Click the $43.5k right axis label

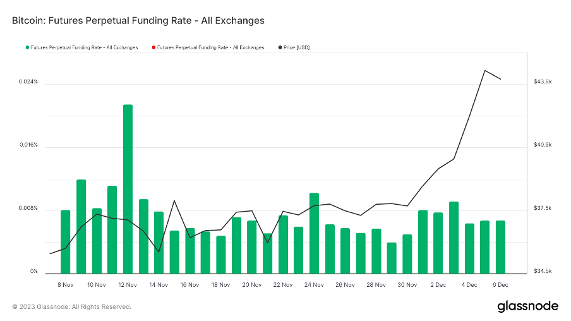[543, 82]
